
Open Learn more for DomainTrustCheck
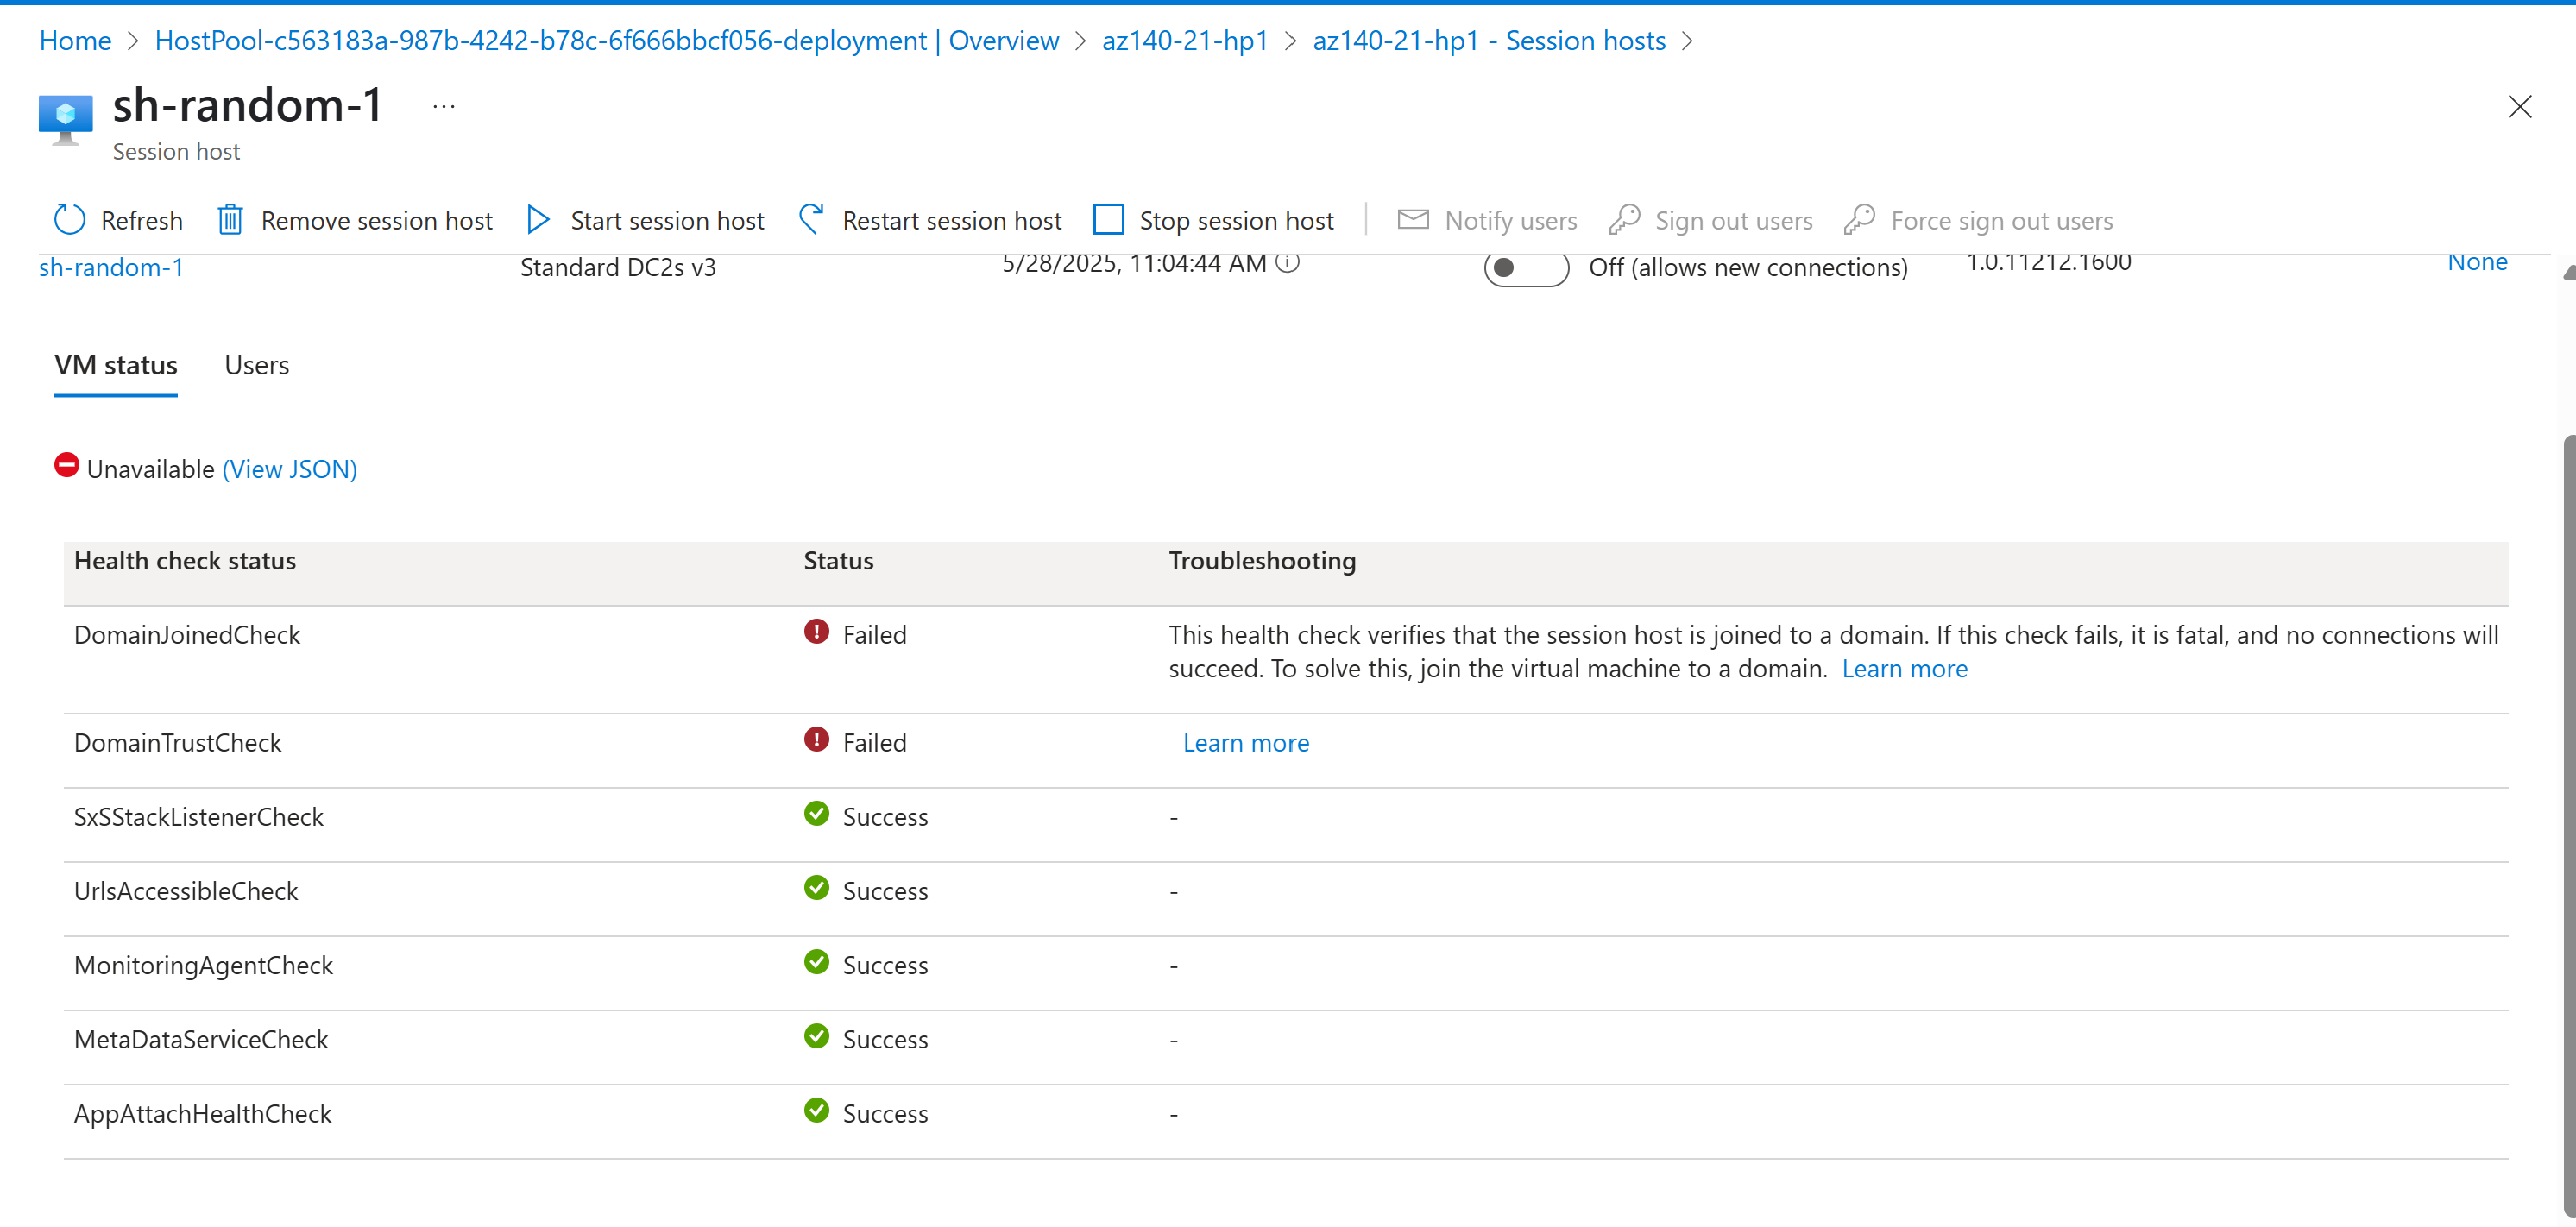[1245, 743]
